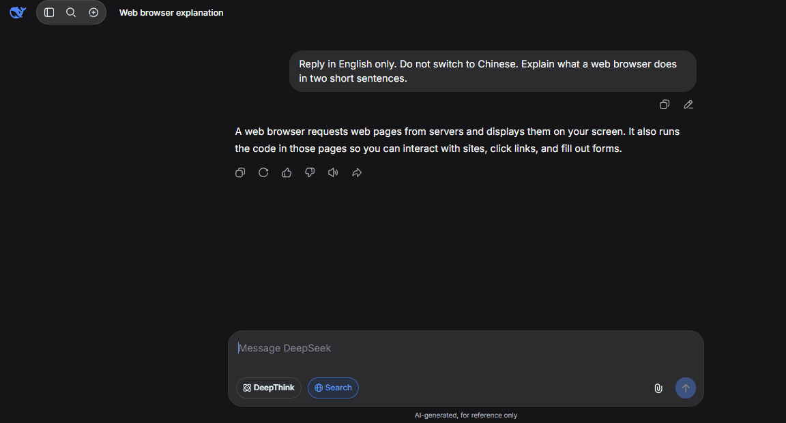Give the response a thumbs up
This screenshot has height=423, width=786.
click(x=287, y=173)
